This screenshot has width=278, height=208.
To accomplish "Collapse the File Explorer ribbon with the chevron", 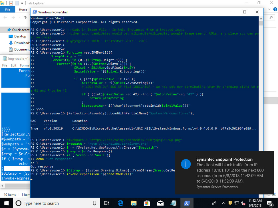I will (269, 9).
